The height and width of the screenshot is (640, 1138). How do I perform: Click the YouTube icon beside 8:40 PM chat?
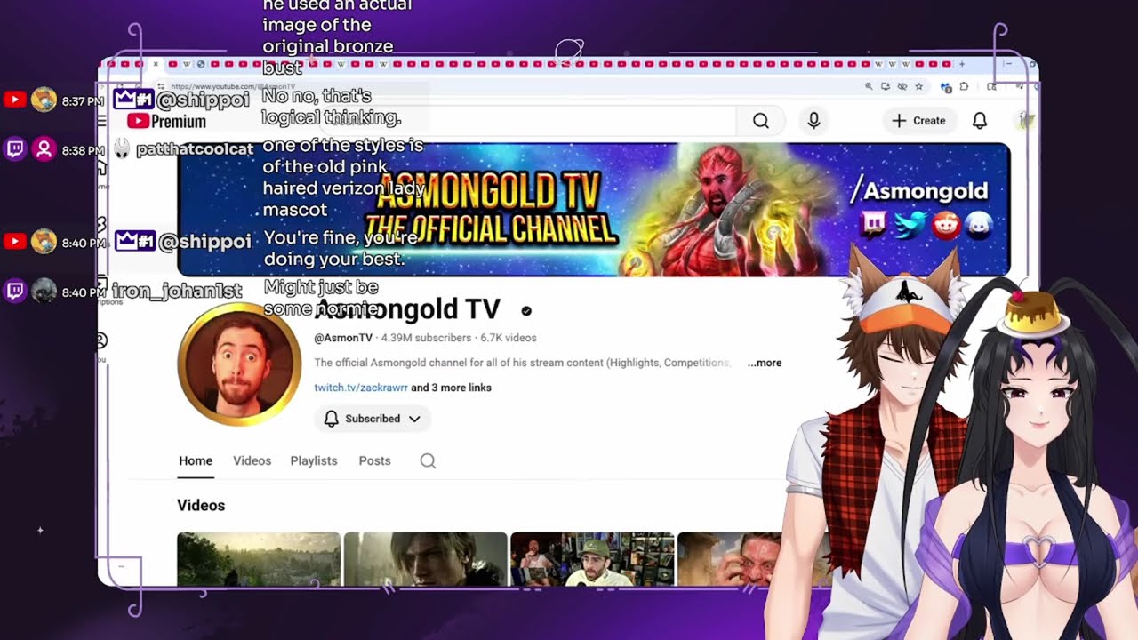tap(14, 242)
